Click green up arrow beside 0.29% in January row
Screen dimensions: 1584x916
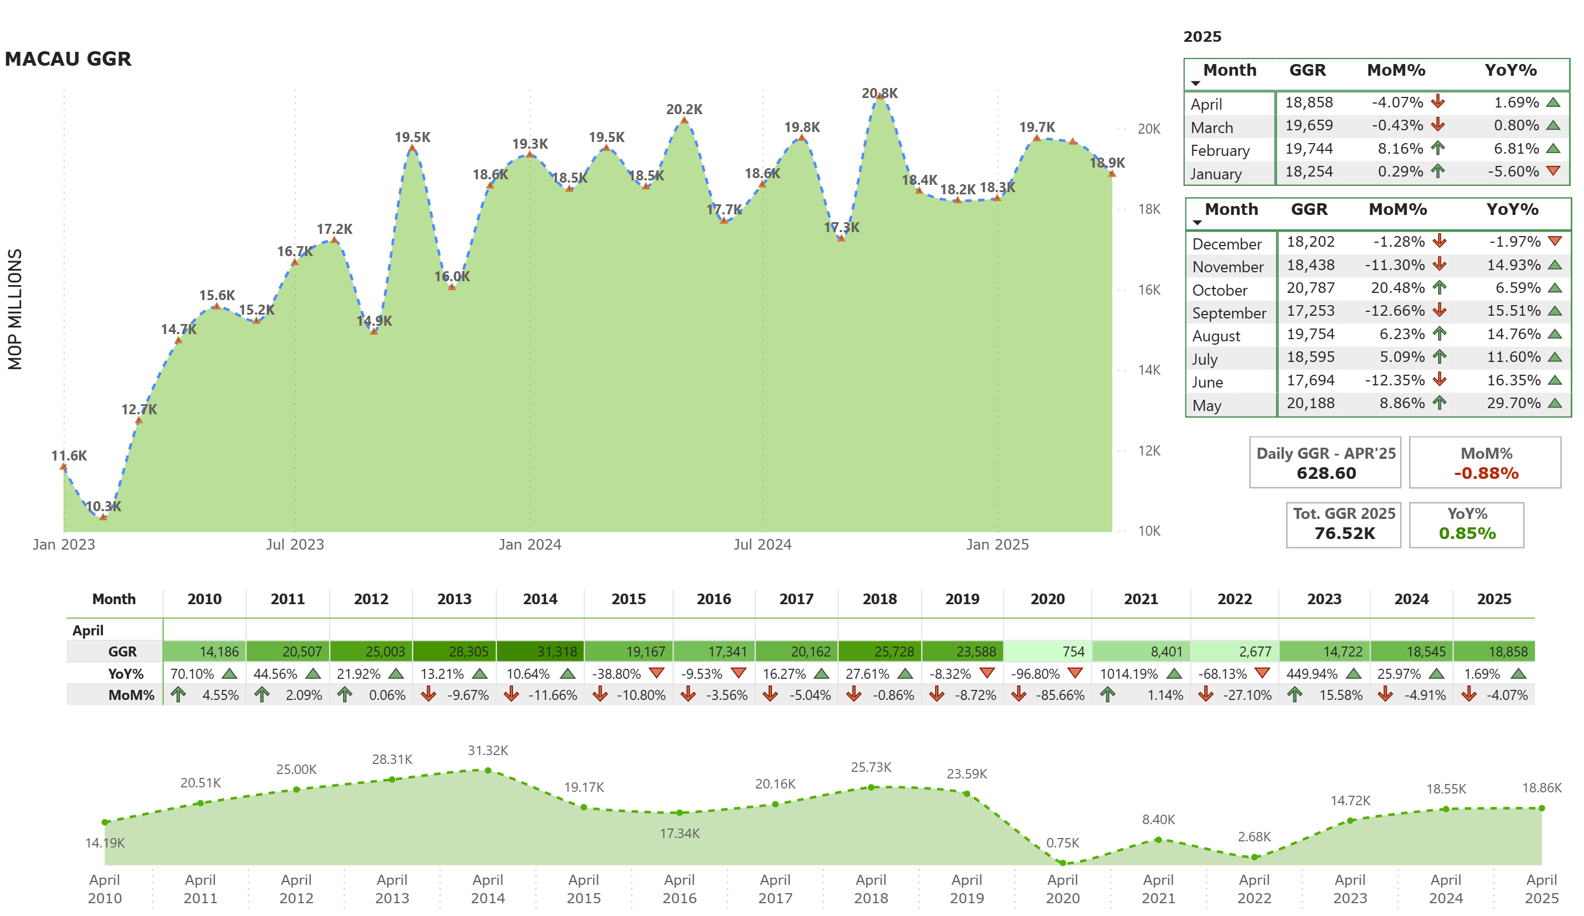1438,170
